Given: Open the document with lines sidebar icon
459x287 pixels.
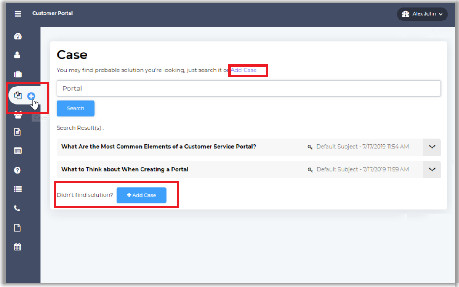Looking at the screenshot, I should point(18,132).
